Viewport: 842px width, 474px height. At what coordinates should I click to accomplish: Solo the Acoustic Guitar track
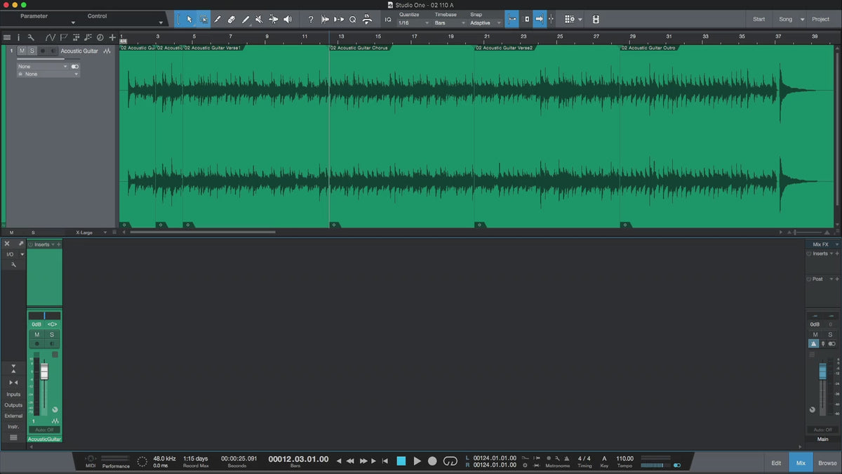tap(32, 51)
